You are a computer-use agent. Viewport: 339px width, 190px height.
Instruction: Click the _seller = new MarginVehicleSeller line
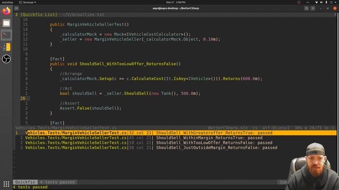tap(140, 40)
